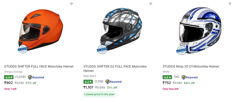Wishlist the orange SHIFTER helmet with heart icon
The image size is (231, 100).
tap(71, 4)
